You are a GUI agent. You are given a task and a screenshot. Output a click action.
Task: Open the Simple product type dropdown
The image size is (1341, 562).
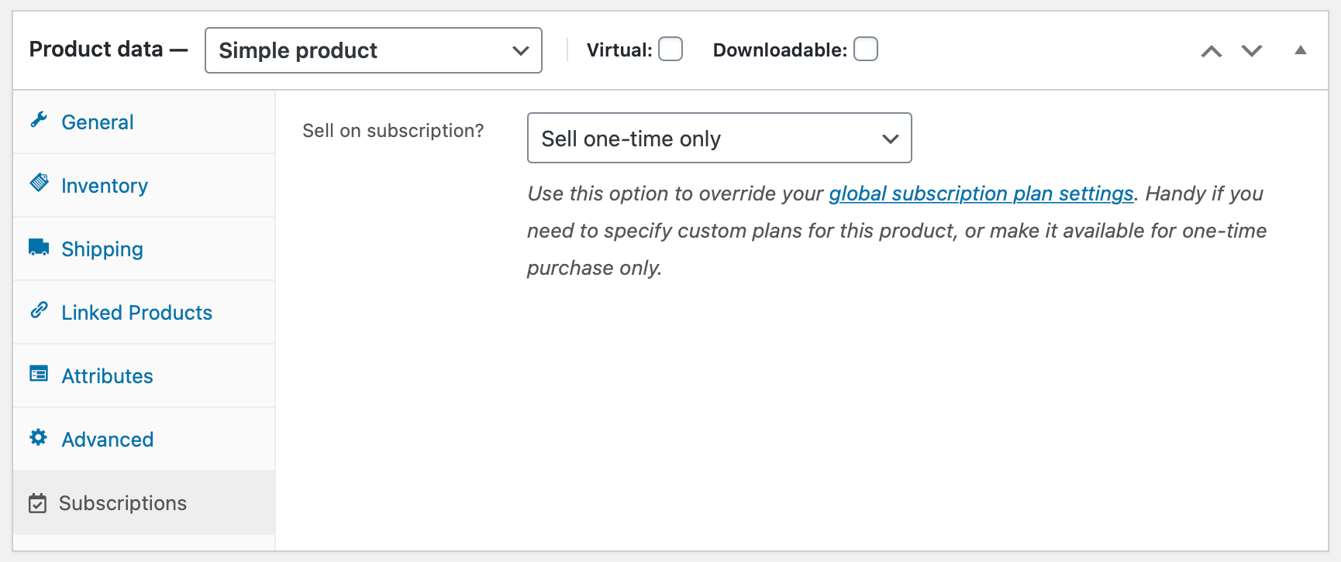(373, 50)
